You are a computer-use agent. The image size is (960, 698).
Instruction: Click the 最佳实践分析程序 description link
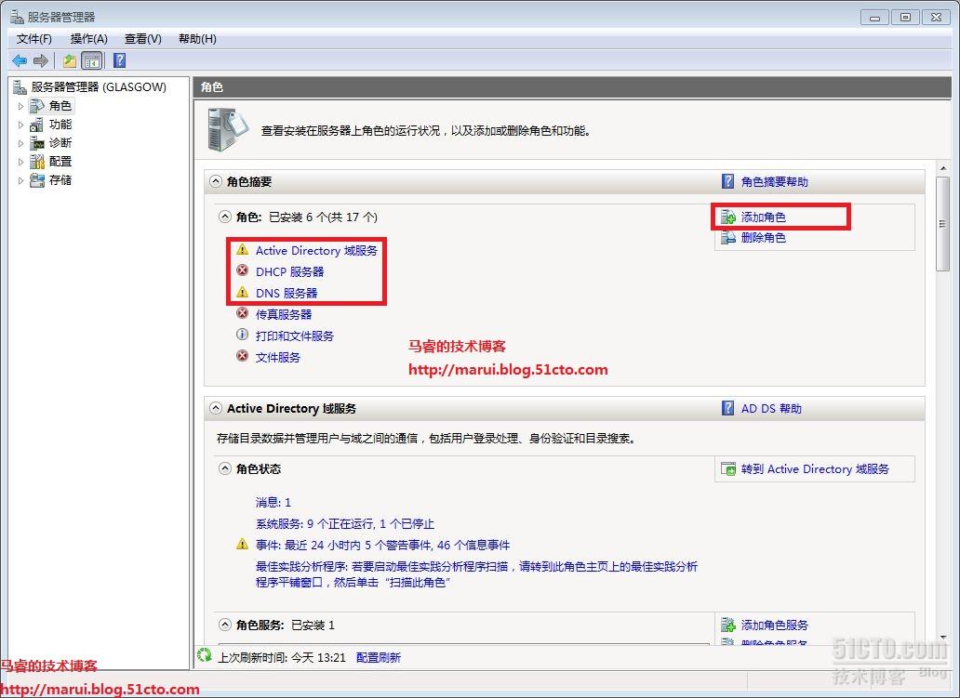coord(476,574)
